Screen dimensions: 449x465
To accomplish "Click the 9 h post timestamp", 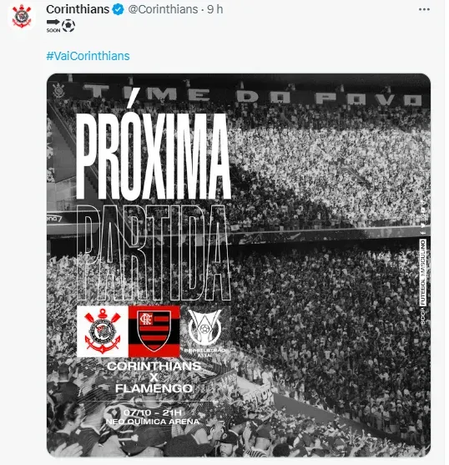I will (x=214, y=9).
